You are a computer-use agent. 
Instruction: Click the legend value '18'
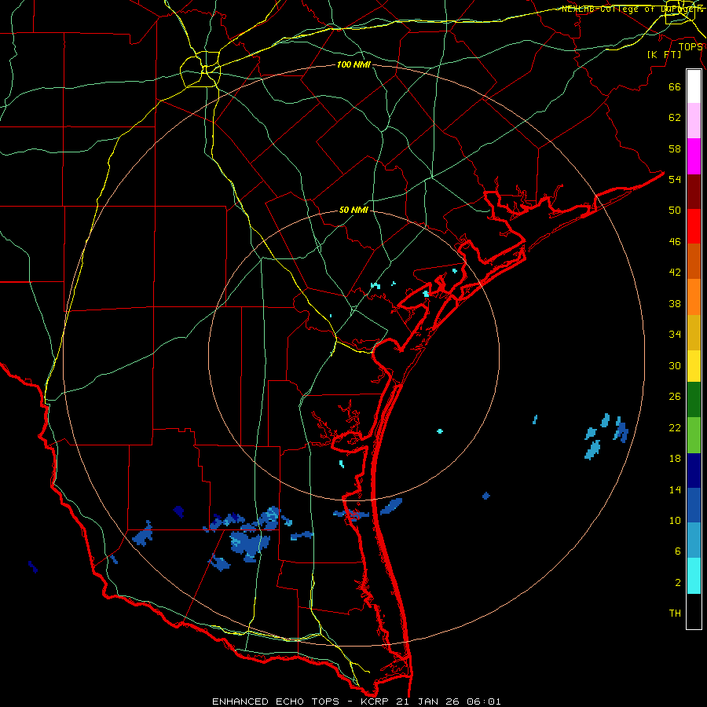coord(675,459)
